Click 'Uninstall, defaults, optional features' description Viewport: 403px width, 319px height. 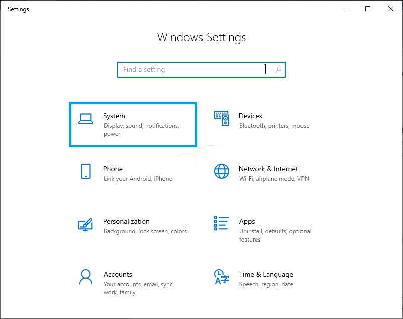click(x=275, y=235)
